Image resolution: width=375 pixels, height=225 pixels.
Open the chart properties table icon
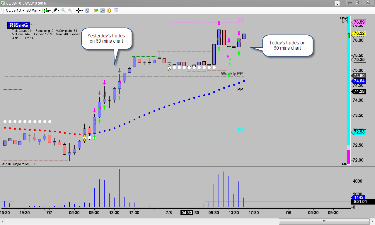click(116, 11)
